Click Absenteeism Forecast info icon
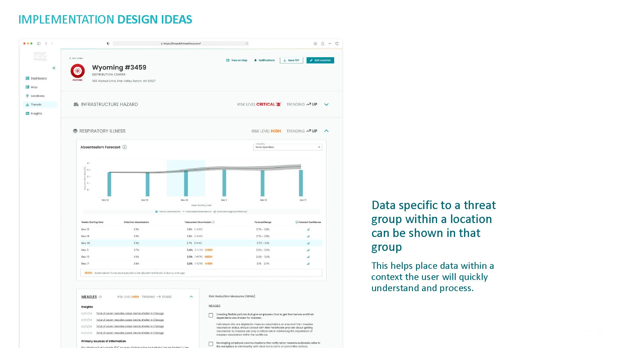 [125, 147]
